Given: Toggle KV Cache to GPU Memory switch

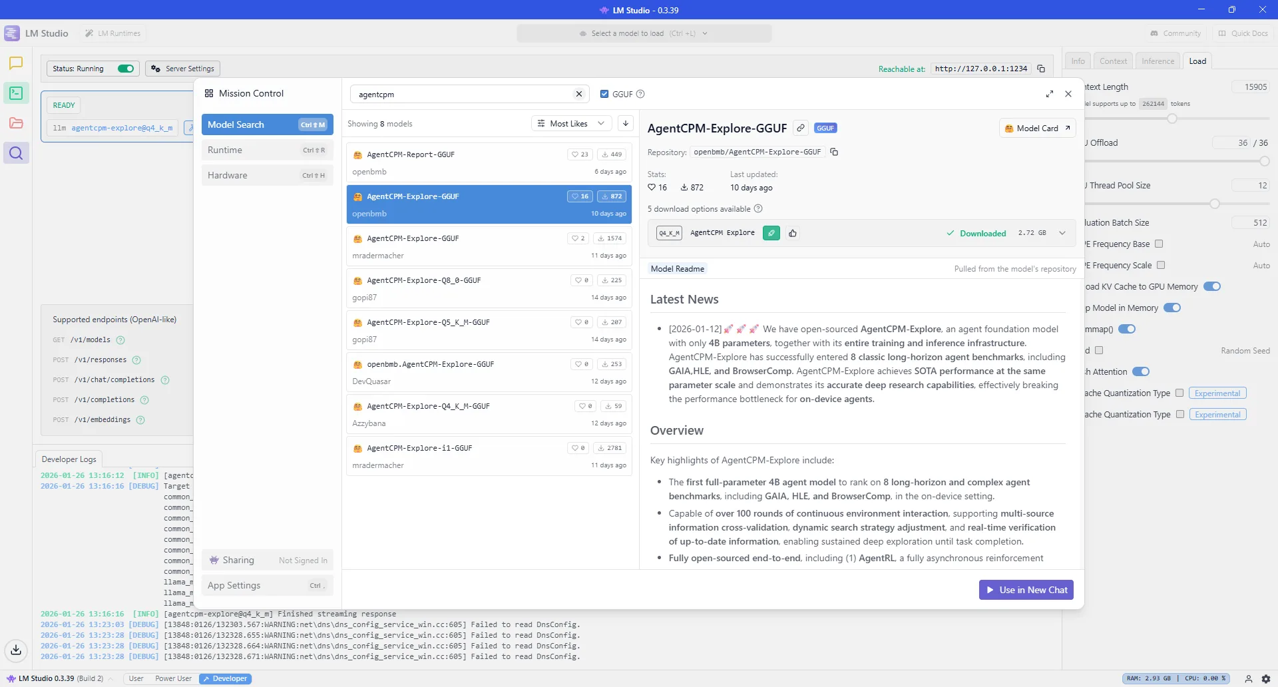Looking at the screenshot, I should point(1212,286).
